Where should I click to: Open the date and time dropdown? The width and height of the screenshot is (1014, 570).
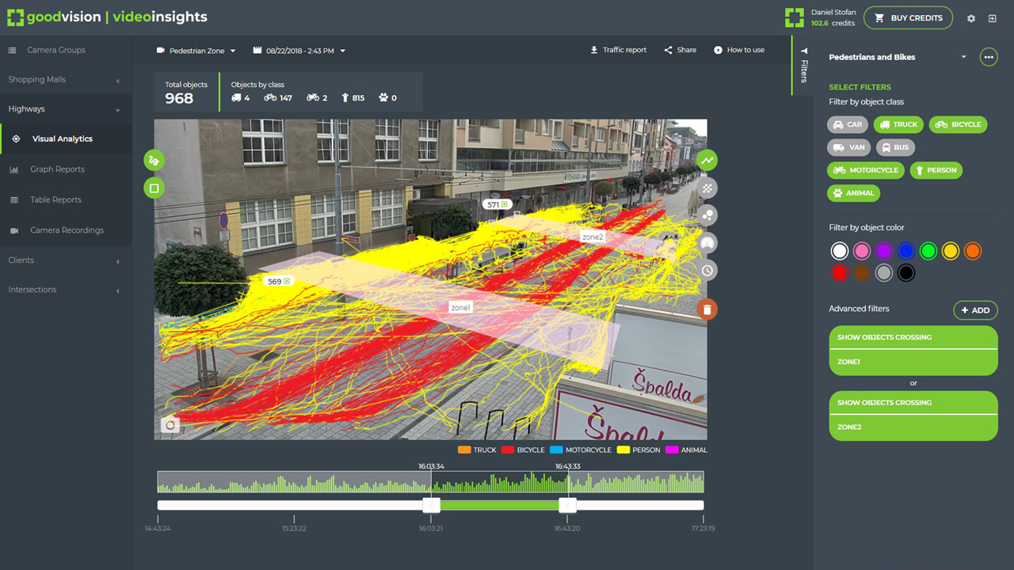click(x=299, y=51)
